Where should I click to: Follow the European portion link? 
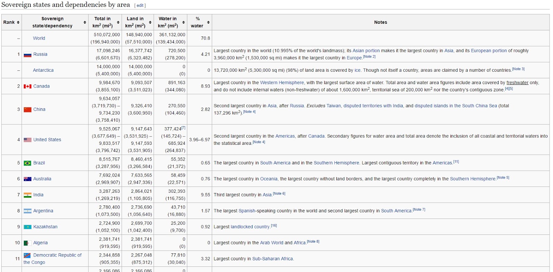coord(489,51)
